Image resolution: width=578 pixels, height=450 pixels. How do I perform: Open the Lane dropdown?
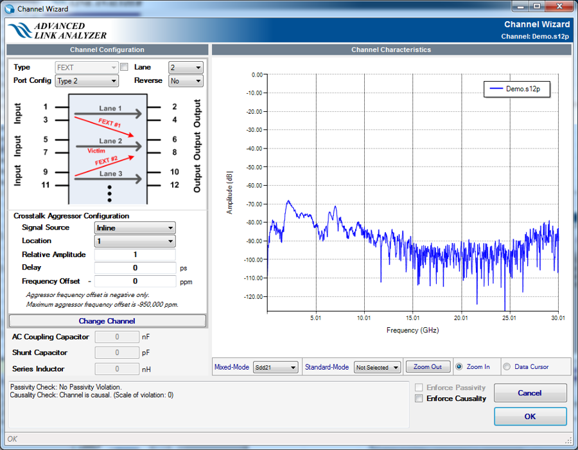click(186, 67)
